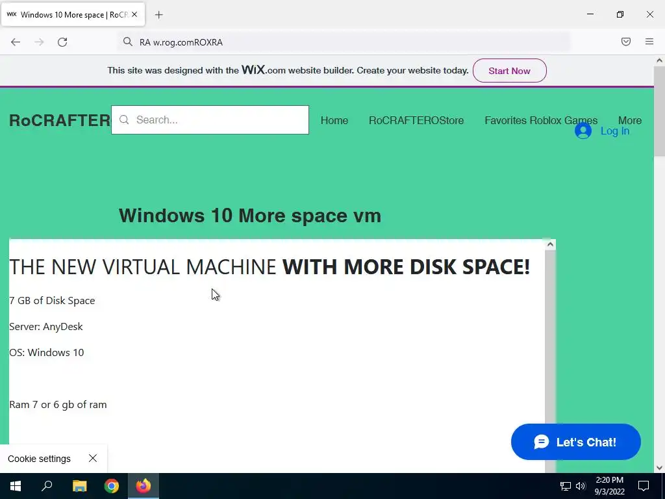Click the main page scrollbar thumb

click(659, 111)
